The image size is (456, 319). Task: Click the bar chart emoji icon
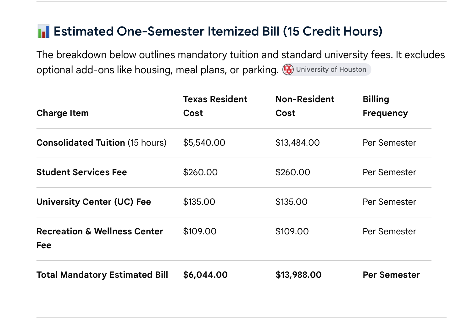pos(43,31)
